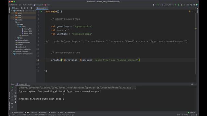Screen dimensions: 207x116
Task: Open the user account icon in toolbar
Action: click(154, 5)
